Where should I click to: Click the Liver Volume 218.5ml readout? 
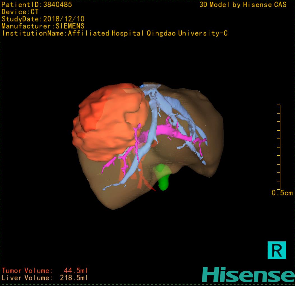click(x=45, y=278)
